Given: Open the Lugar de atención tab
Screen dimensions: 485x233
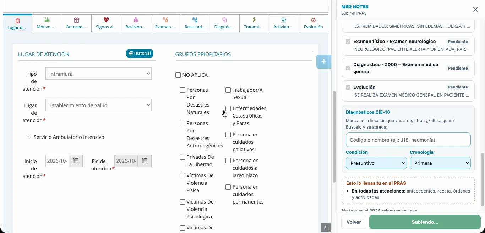Looking at the screenshot, I should point(17,23).
